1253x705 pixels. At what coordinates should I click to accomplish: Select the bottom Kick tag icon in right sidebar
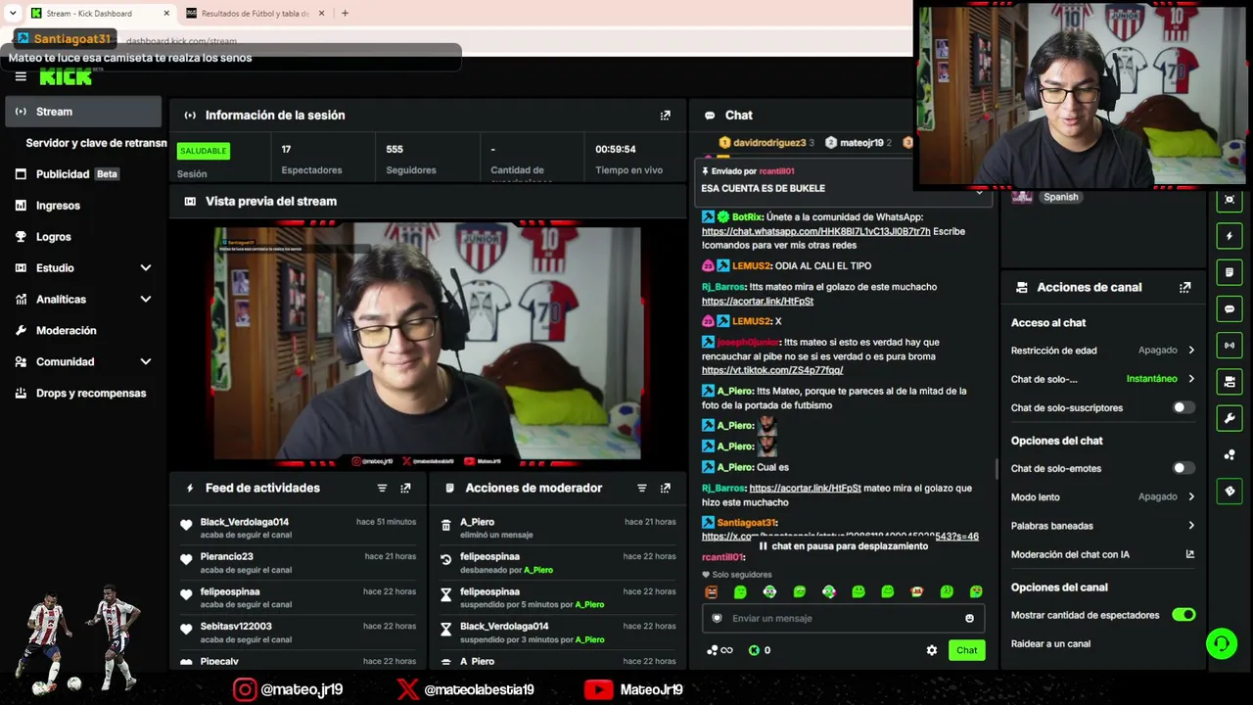(1230, 492)
